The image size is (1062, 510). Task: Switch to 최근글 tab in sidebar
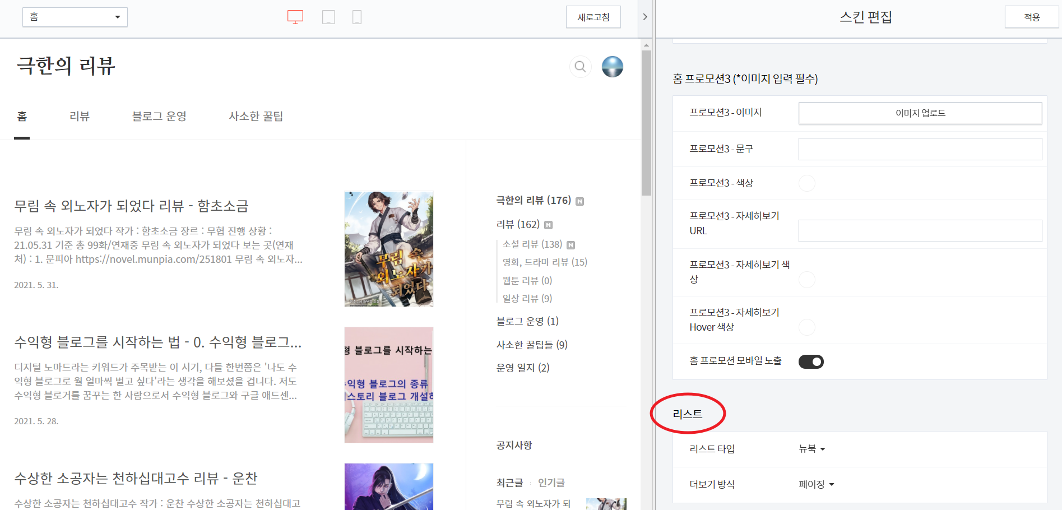click(x=509, y=483)
